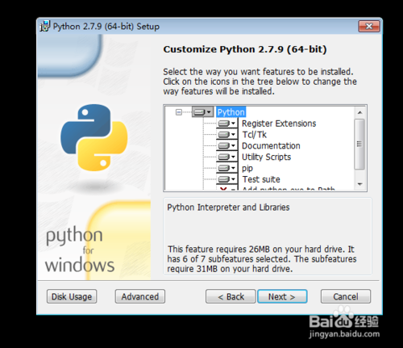The height and width of the screenshot is (348, 403).
Task: Open pip feature install dropdown icon
Action: [x=227, y=168]
